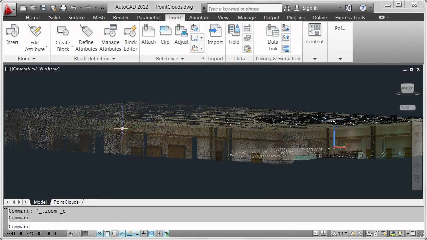Open the Render ribbon tab
Screen dimensions: 427x240
click(121, 17)
